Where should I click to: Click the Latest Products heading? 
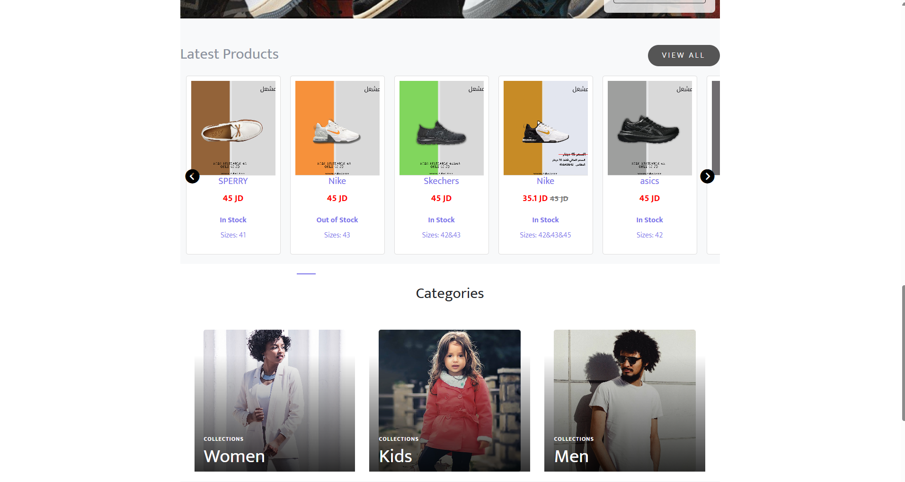pyautogui.click(x=230, y=54)
